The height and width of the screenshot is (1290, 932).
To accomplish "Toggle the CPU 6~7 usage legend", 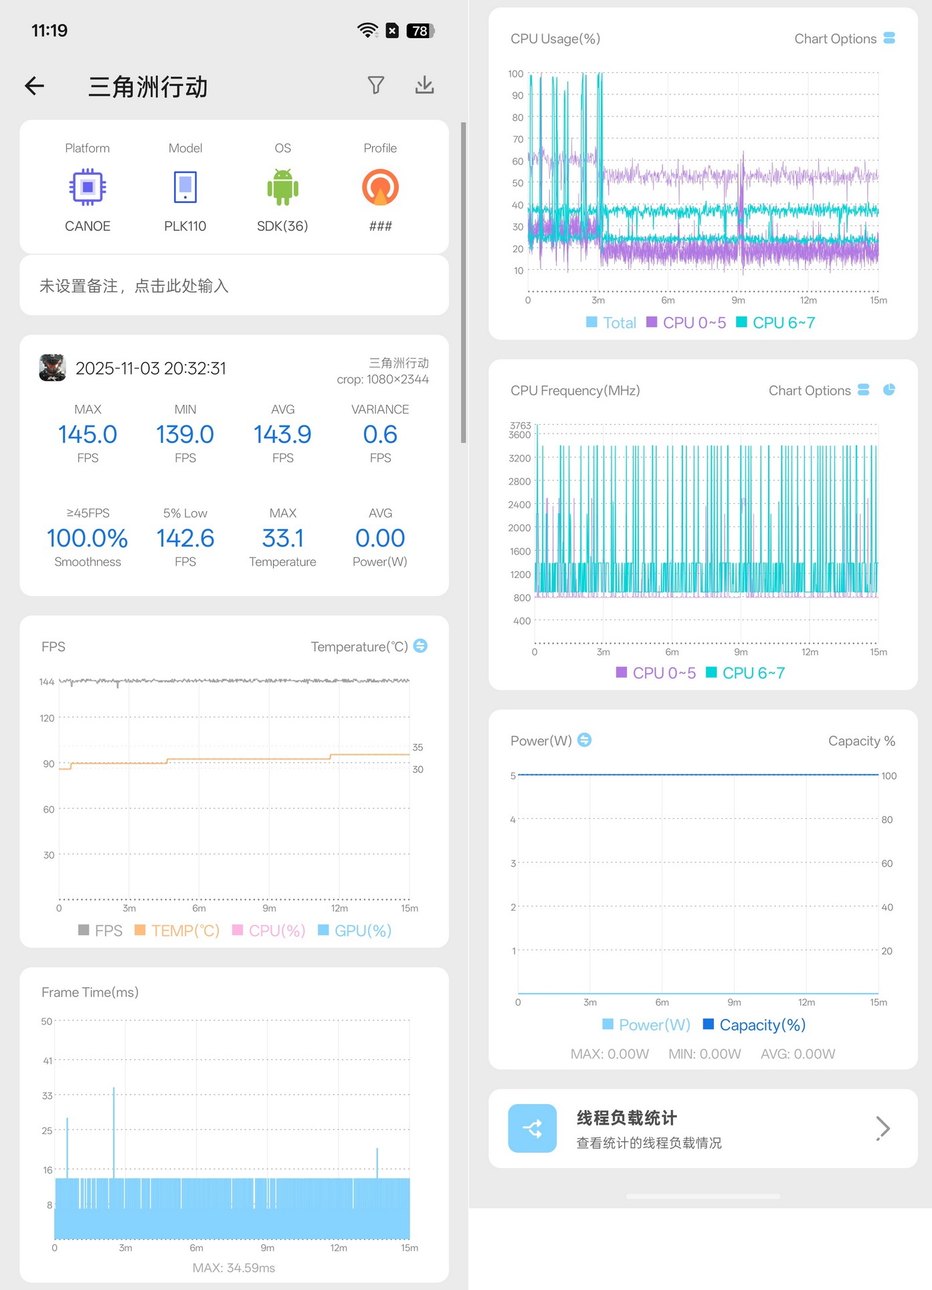I will 775,322.
